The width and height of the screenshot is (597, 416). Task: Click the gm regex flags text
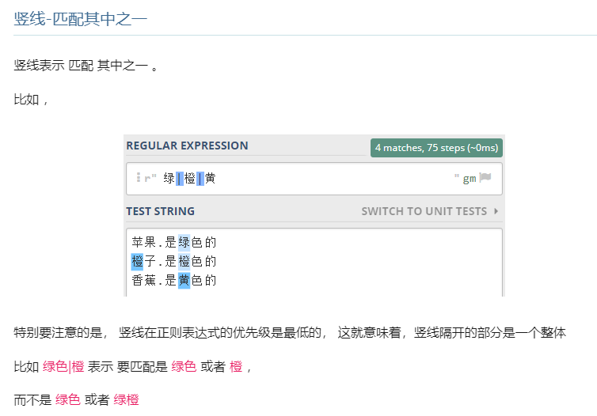[470, 179]
